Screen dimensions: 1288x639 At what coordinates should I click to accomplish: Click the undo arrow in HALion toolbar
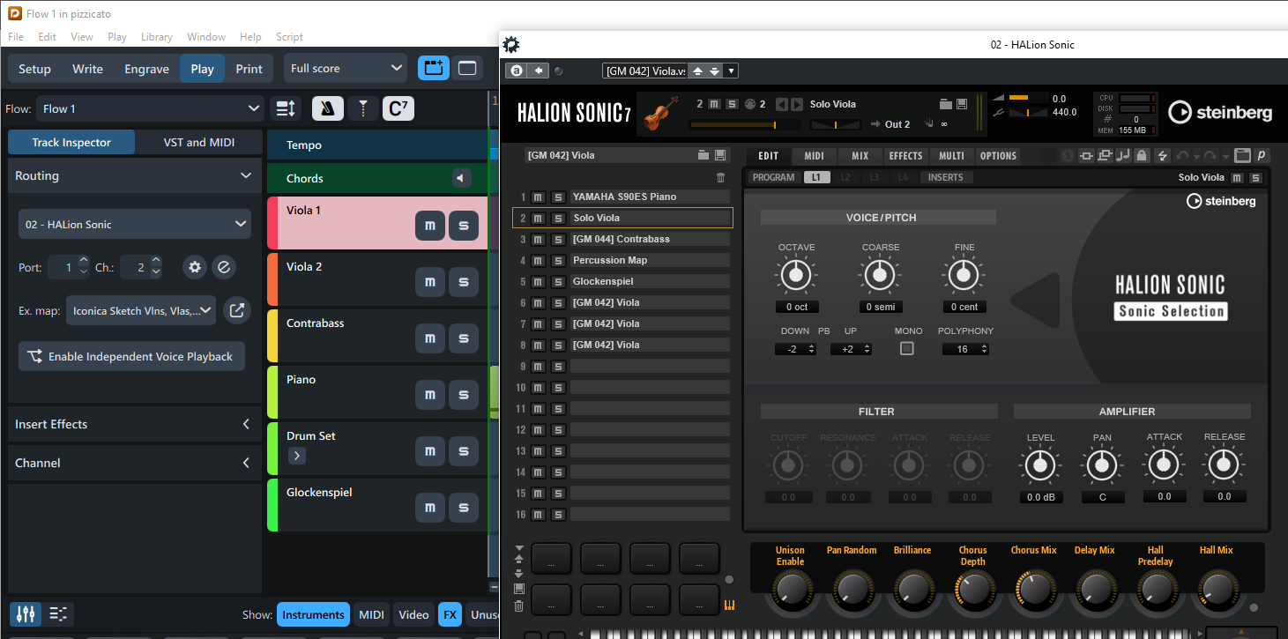click(1182, 156)
